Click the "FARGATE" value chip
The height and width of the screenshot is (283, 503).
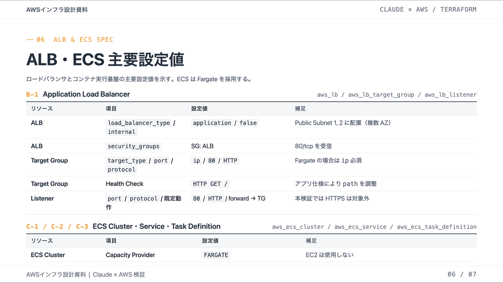coord(216,255)
